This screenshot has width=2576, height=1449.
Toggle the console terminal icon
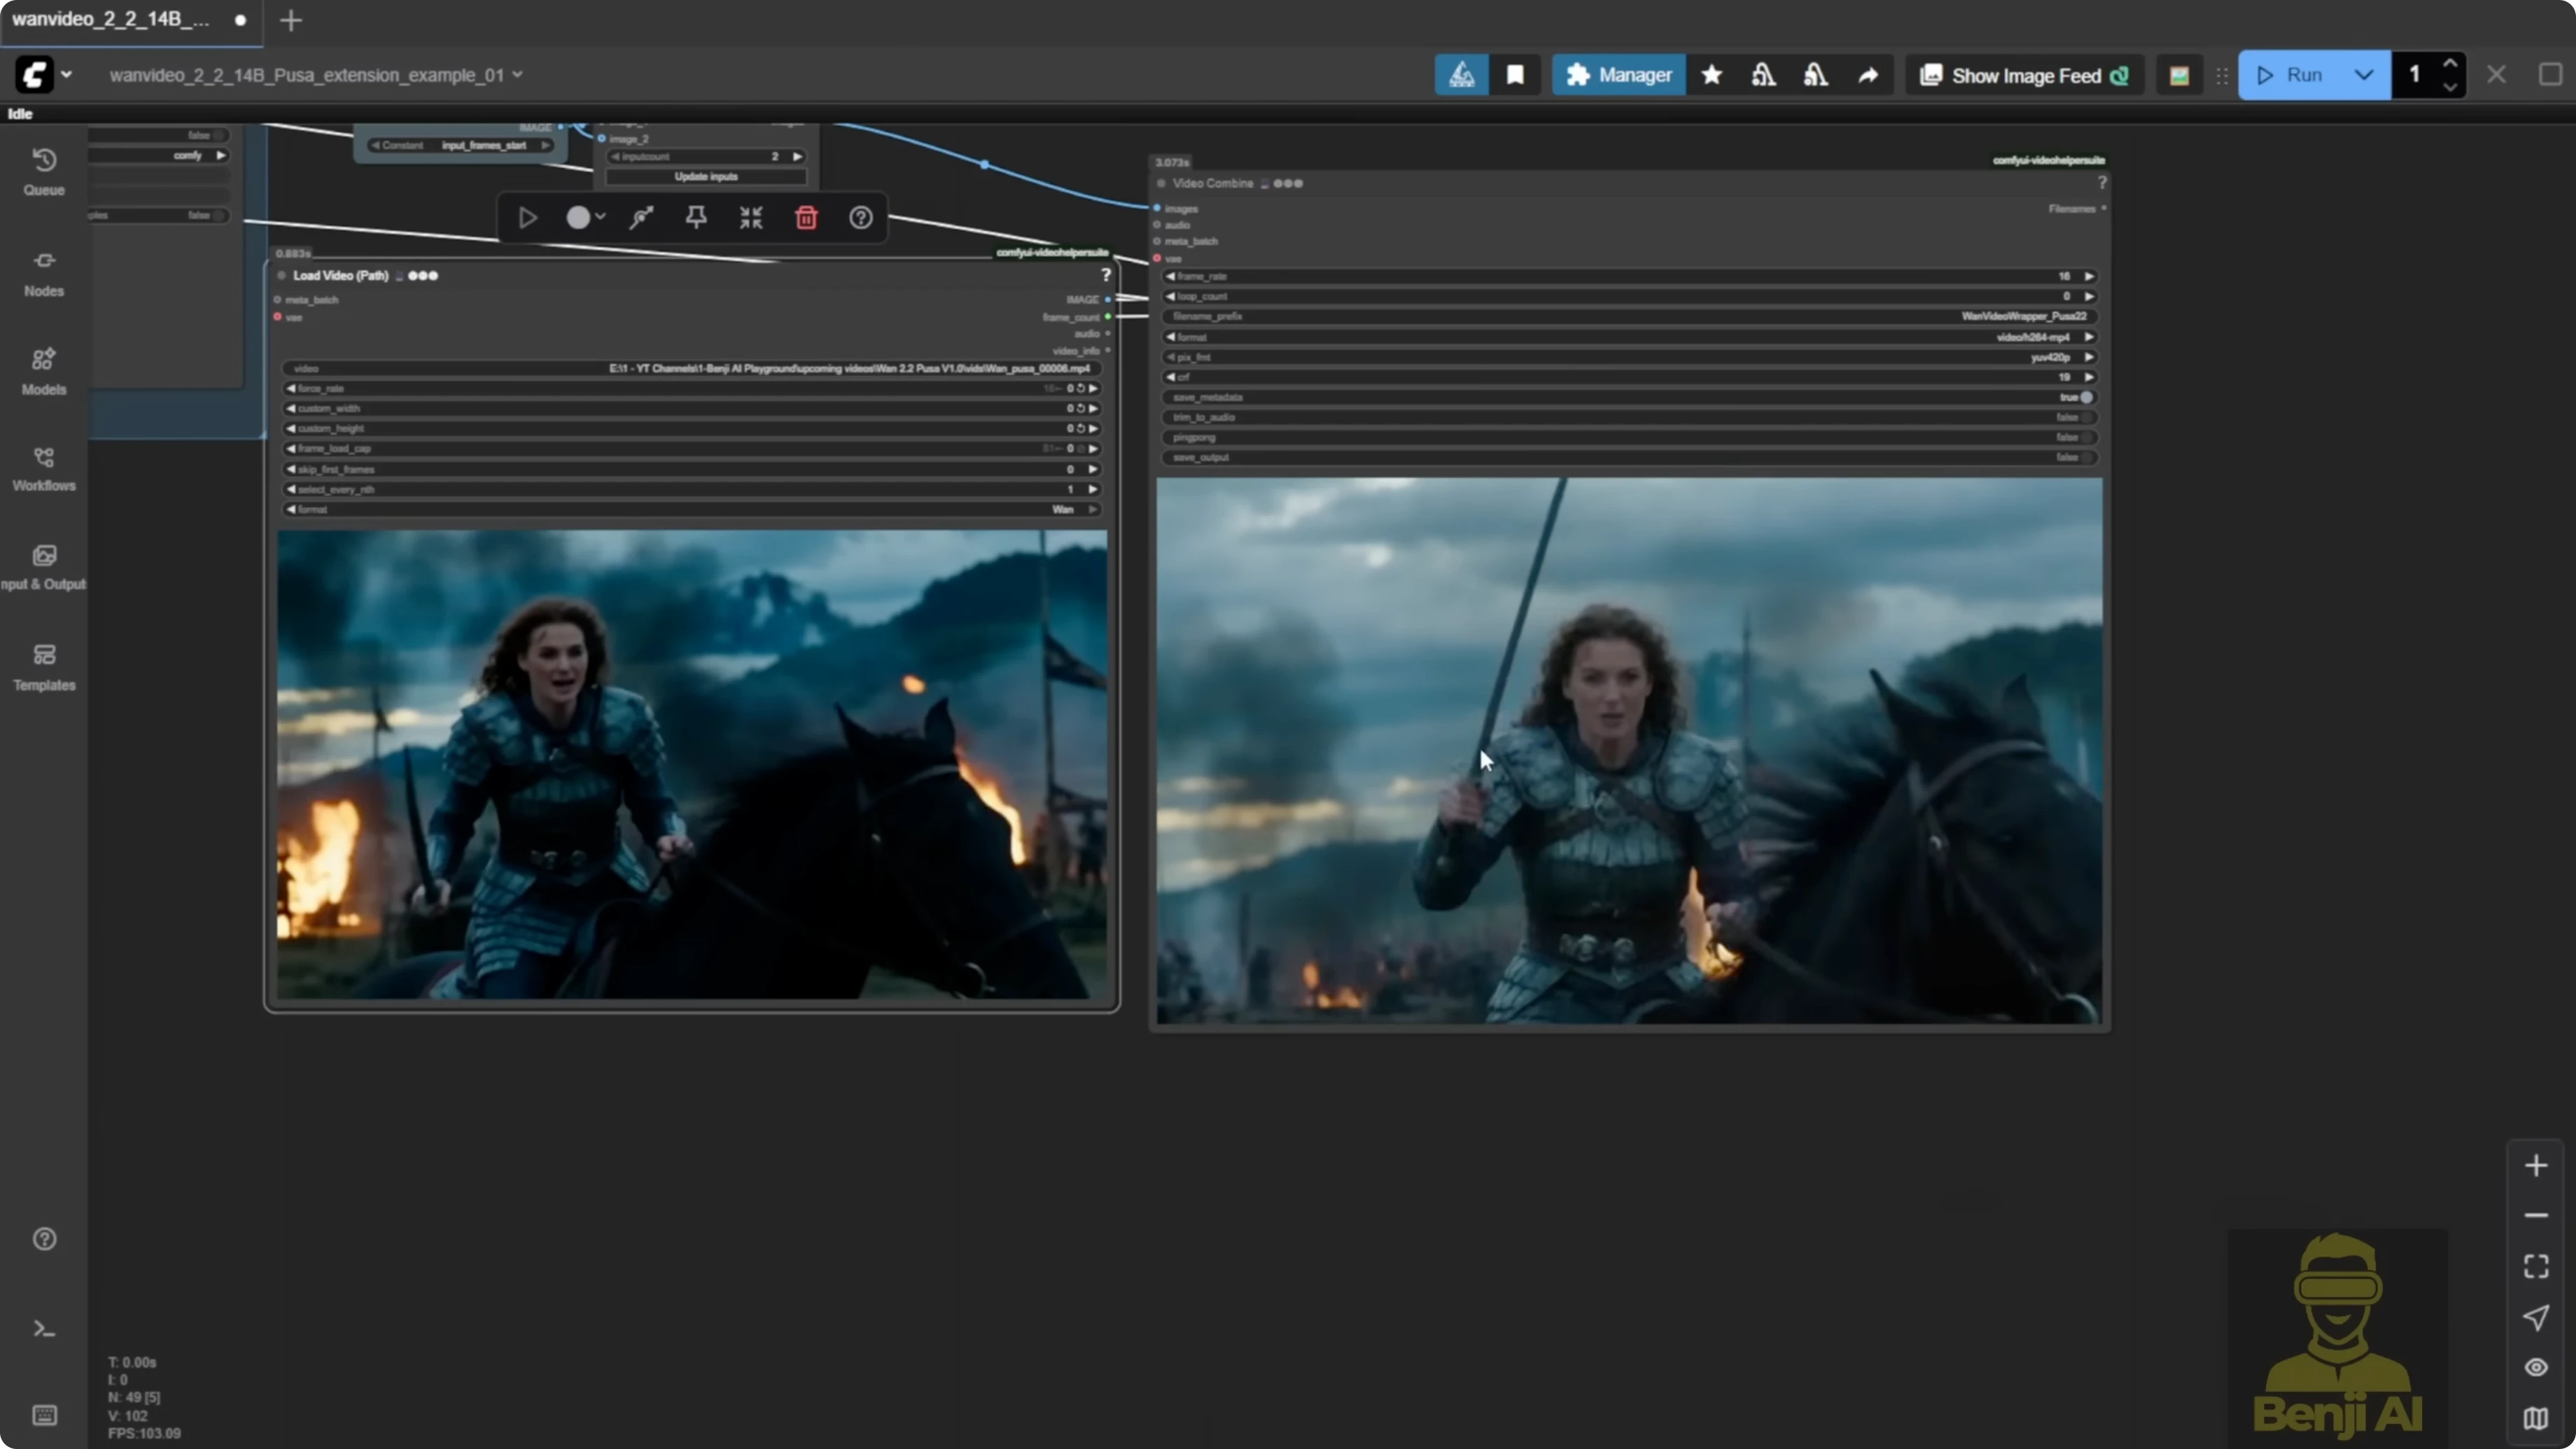(44, 1329)
